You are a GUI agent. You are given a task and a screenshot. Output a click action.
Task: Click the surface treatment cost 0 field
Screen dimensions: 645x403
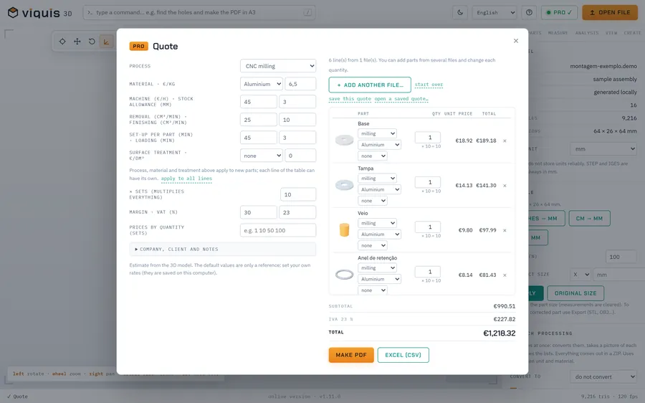300,156
